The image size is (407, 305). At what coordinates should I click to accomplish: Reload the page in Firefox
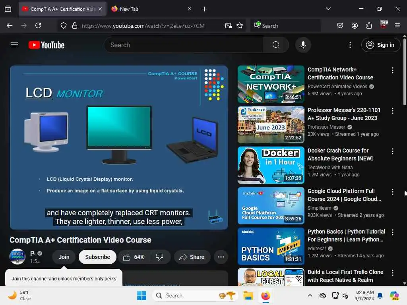(38, 25)
